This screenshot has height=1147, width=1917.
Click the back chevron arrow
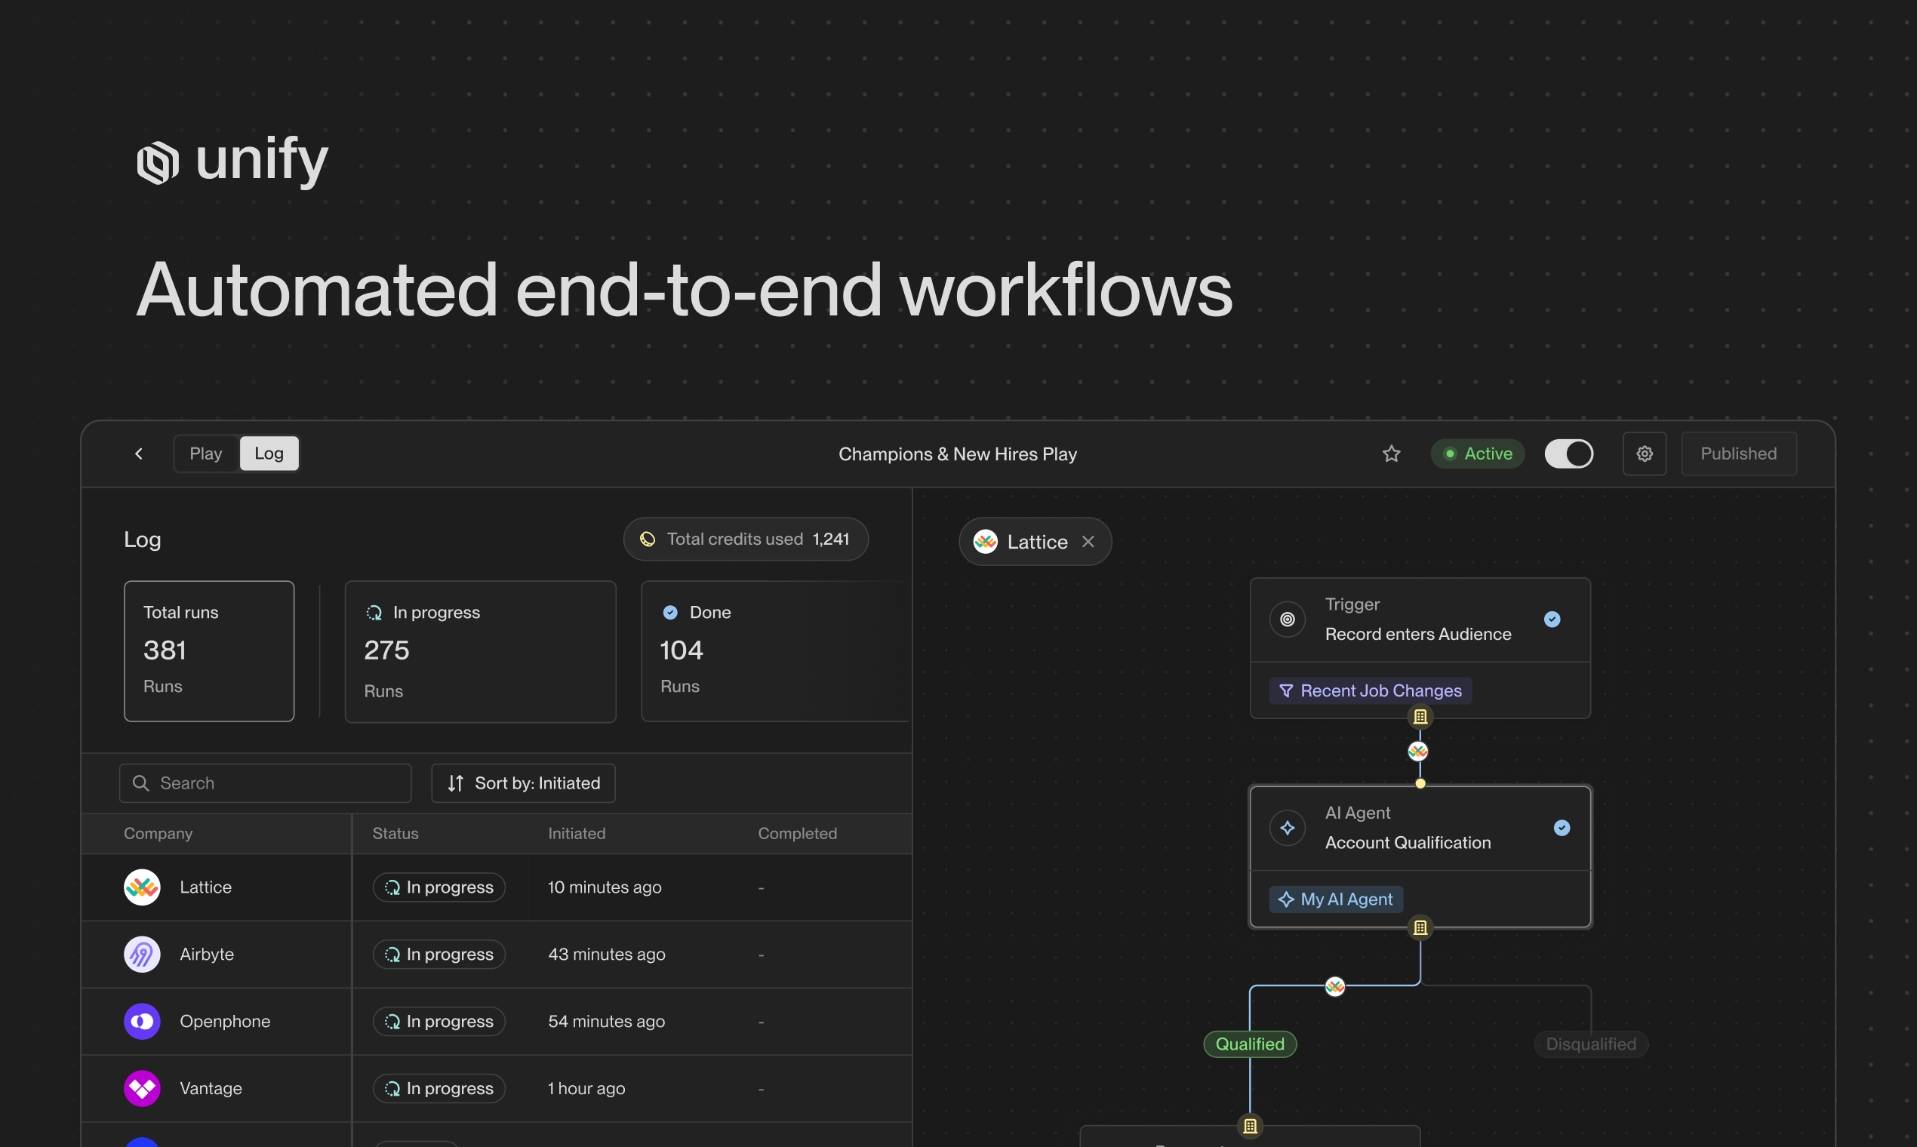coord(139,454)
